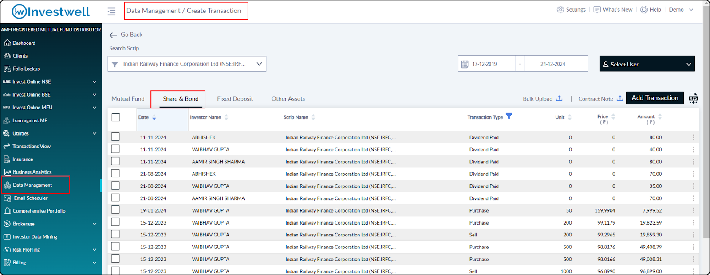Open Business Analytics in sidebar

(28, 172)
